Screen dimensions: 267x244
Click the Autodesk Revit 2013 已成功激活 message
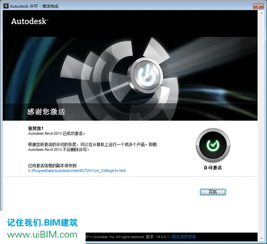pyautogui.click(x=57, y=134)
